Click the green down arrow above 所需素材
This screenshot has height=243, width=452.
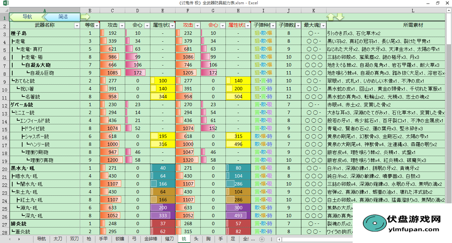[340, 17]
